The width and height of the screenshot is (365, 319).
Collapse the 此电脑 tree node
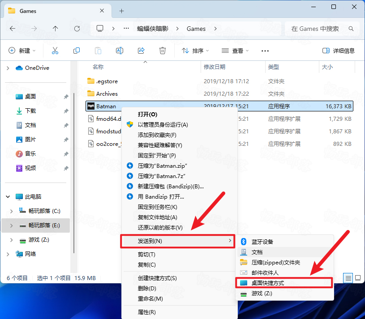tap(8, 197)
